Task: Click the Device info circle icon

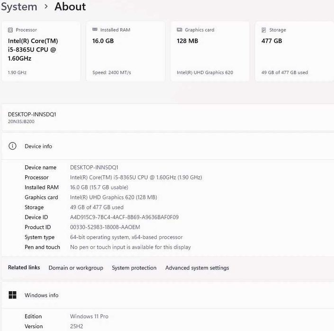Action: [x=12, y=146]
